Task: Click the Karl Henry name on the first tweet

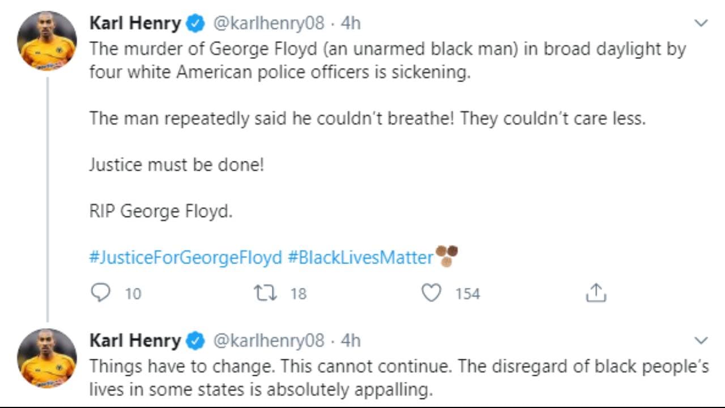Action: (135, 23)
